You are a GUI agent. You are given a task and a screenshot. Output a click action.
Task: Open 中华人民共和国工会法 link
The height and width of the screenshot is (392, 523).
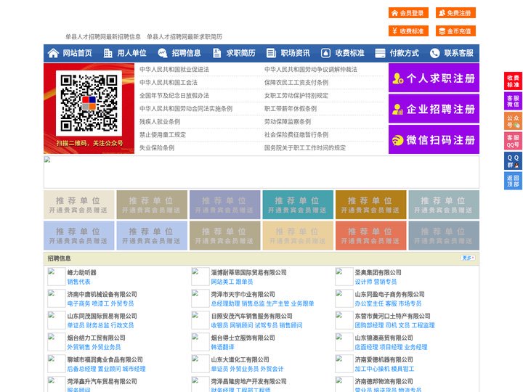point(169,82)
